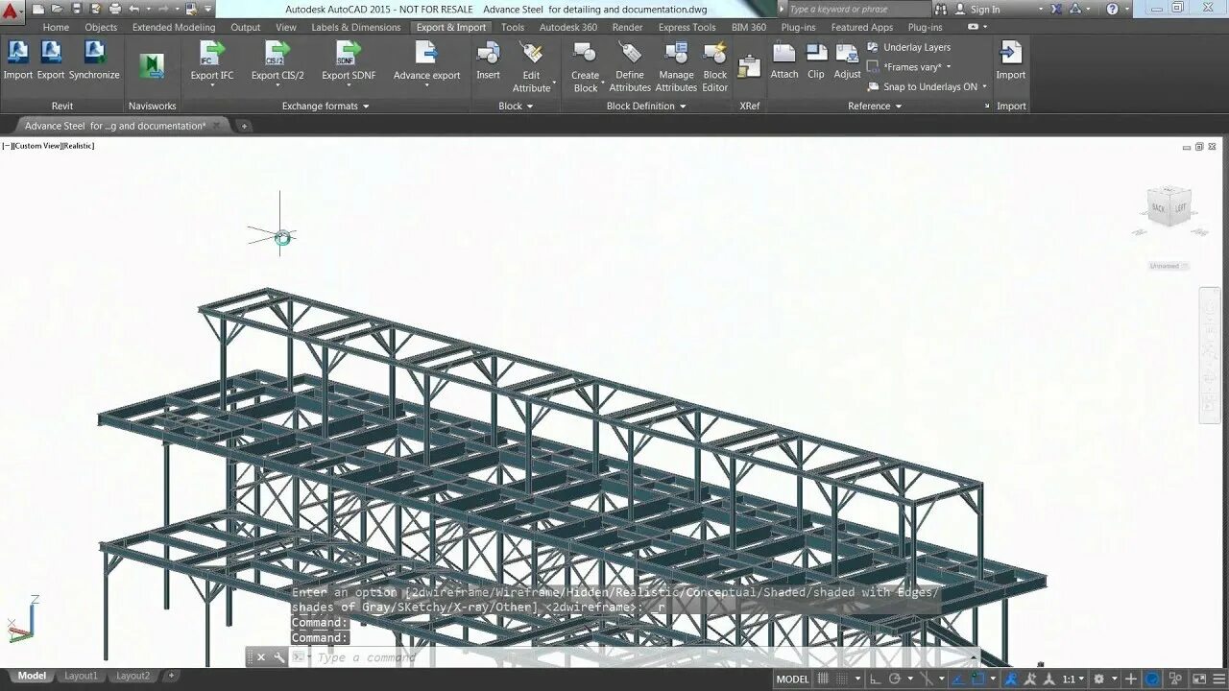1229x691 pixels.
Task: Click Customize wrench on command line
Action: pyautogui.click(x=279, y=657)
